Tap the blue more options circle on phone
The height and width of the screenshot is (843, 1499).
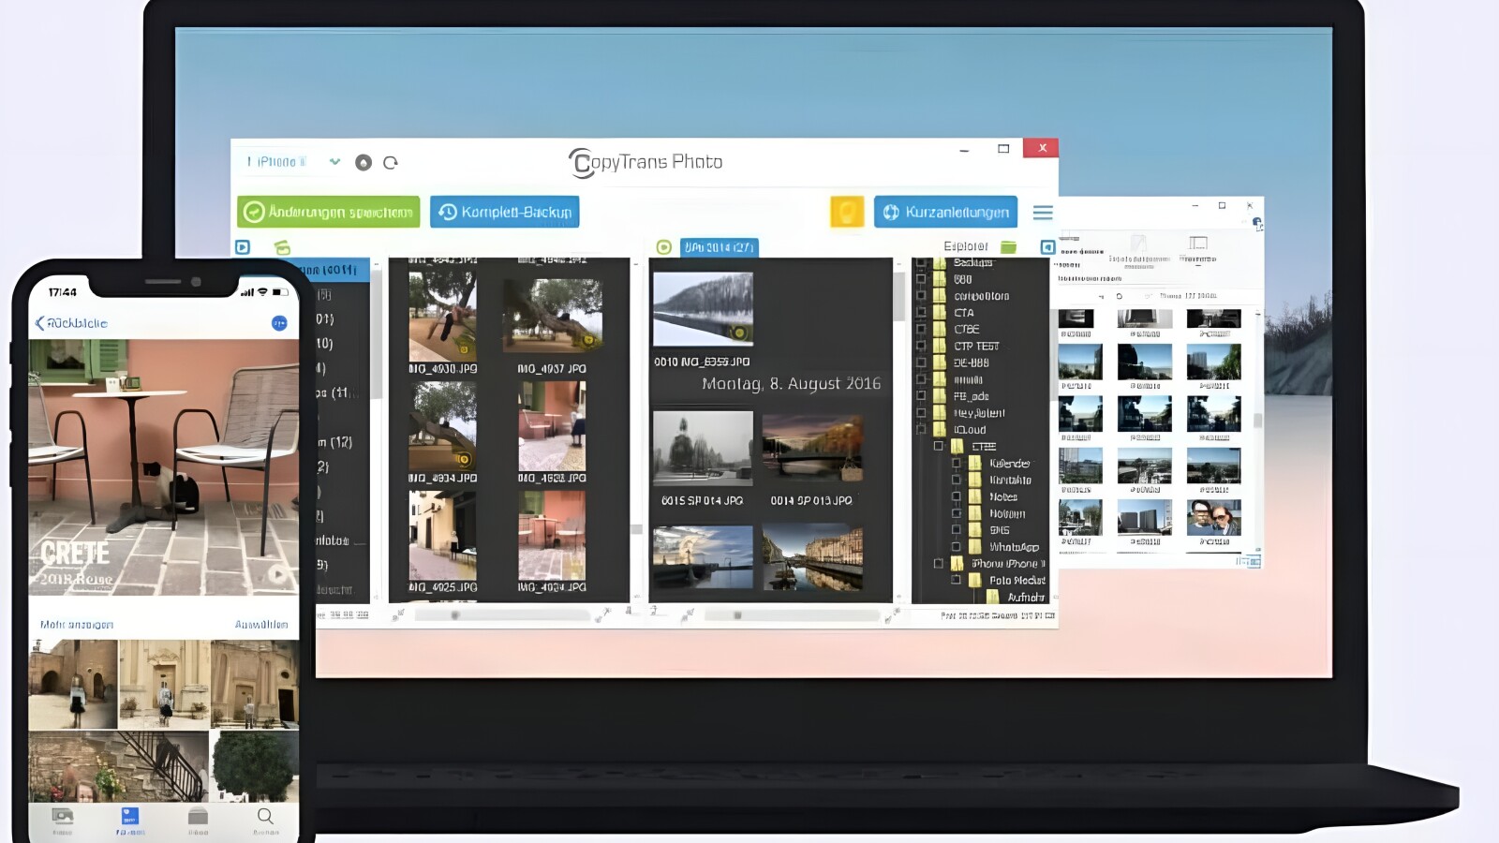pyautogui.click(x=279, y=323)
